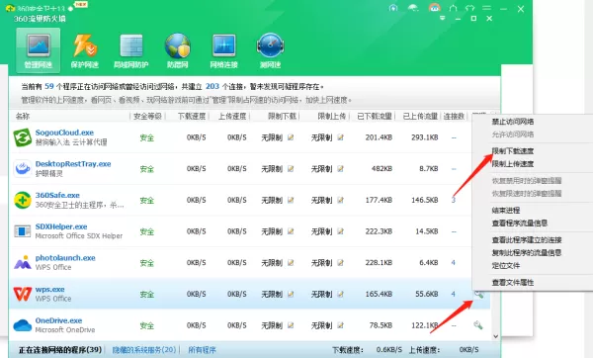Viewport: 593px width, 358px height.
Task: Open the 管理网速 toolbar section
Action: tap(39, 50)
